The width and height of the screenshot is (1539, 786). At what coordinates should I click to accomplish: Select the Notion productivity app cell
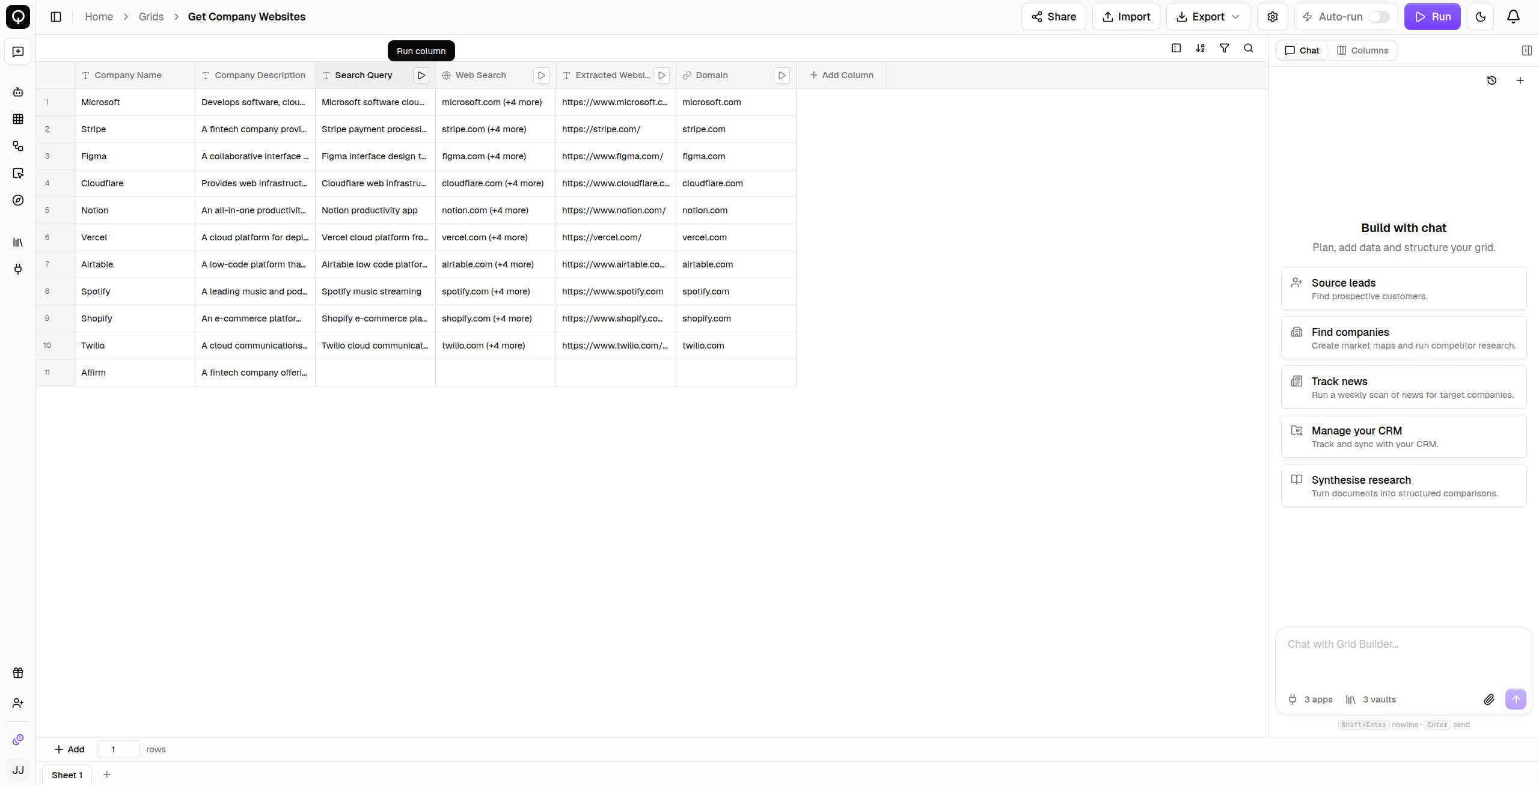(x=375, y=210)
